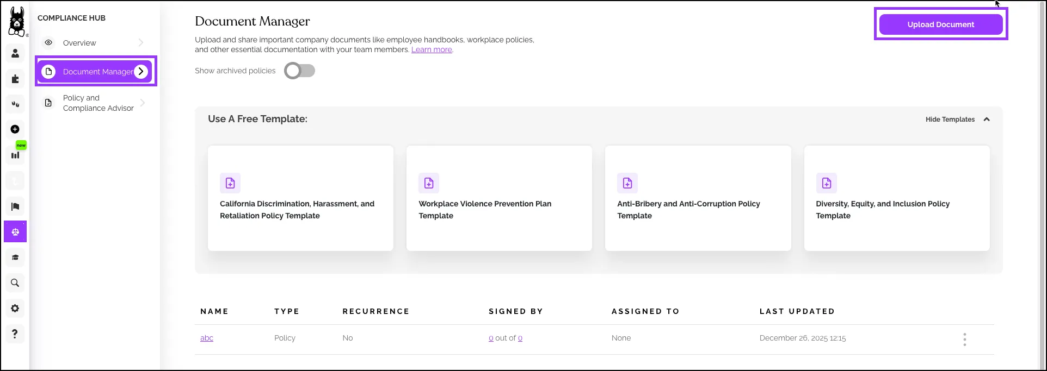
Task: Click the plus circle icon in sidebar
Action: [15, 129]
